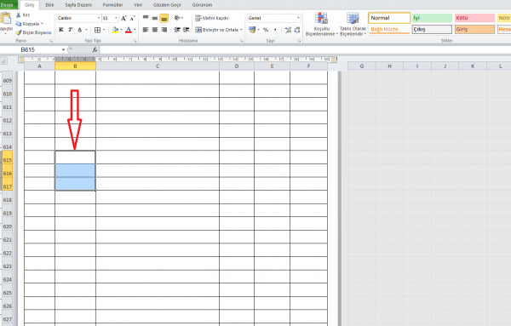Align cell content to middle

155,18
